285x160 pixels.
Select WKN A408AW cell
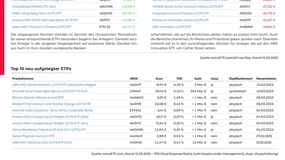(x=246, y=27)
